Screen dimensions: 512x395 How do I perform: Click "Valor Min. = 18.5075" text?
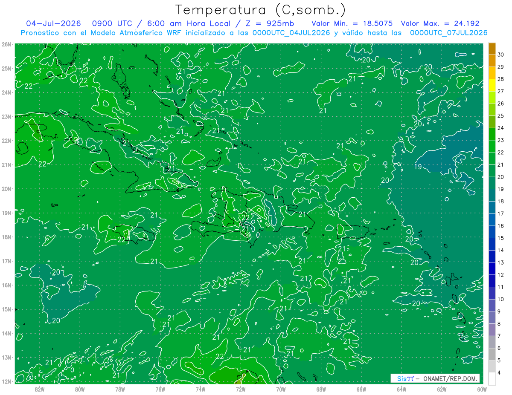pos(352,23)
